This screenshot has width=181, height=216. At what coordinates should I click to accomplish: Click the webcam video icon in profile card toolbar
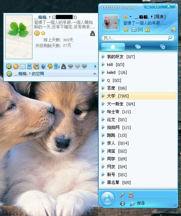56,66
